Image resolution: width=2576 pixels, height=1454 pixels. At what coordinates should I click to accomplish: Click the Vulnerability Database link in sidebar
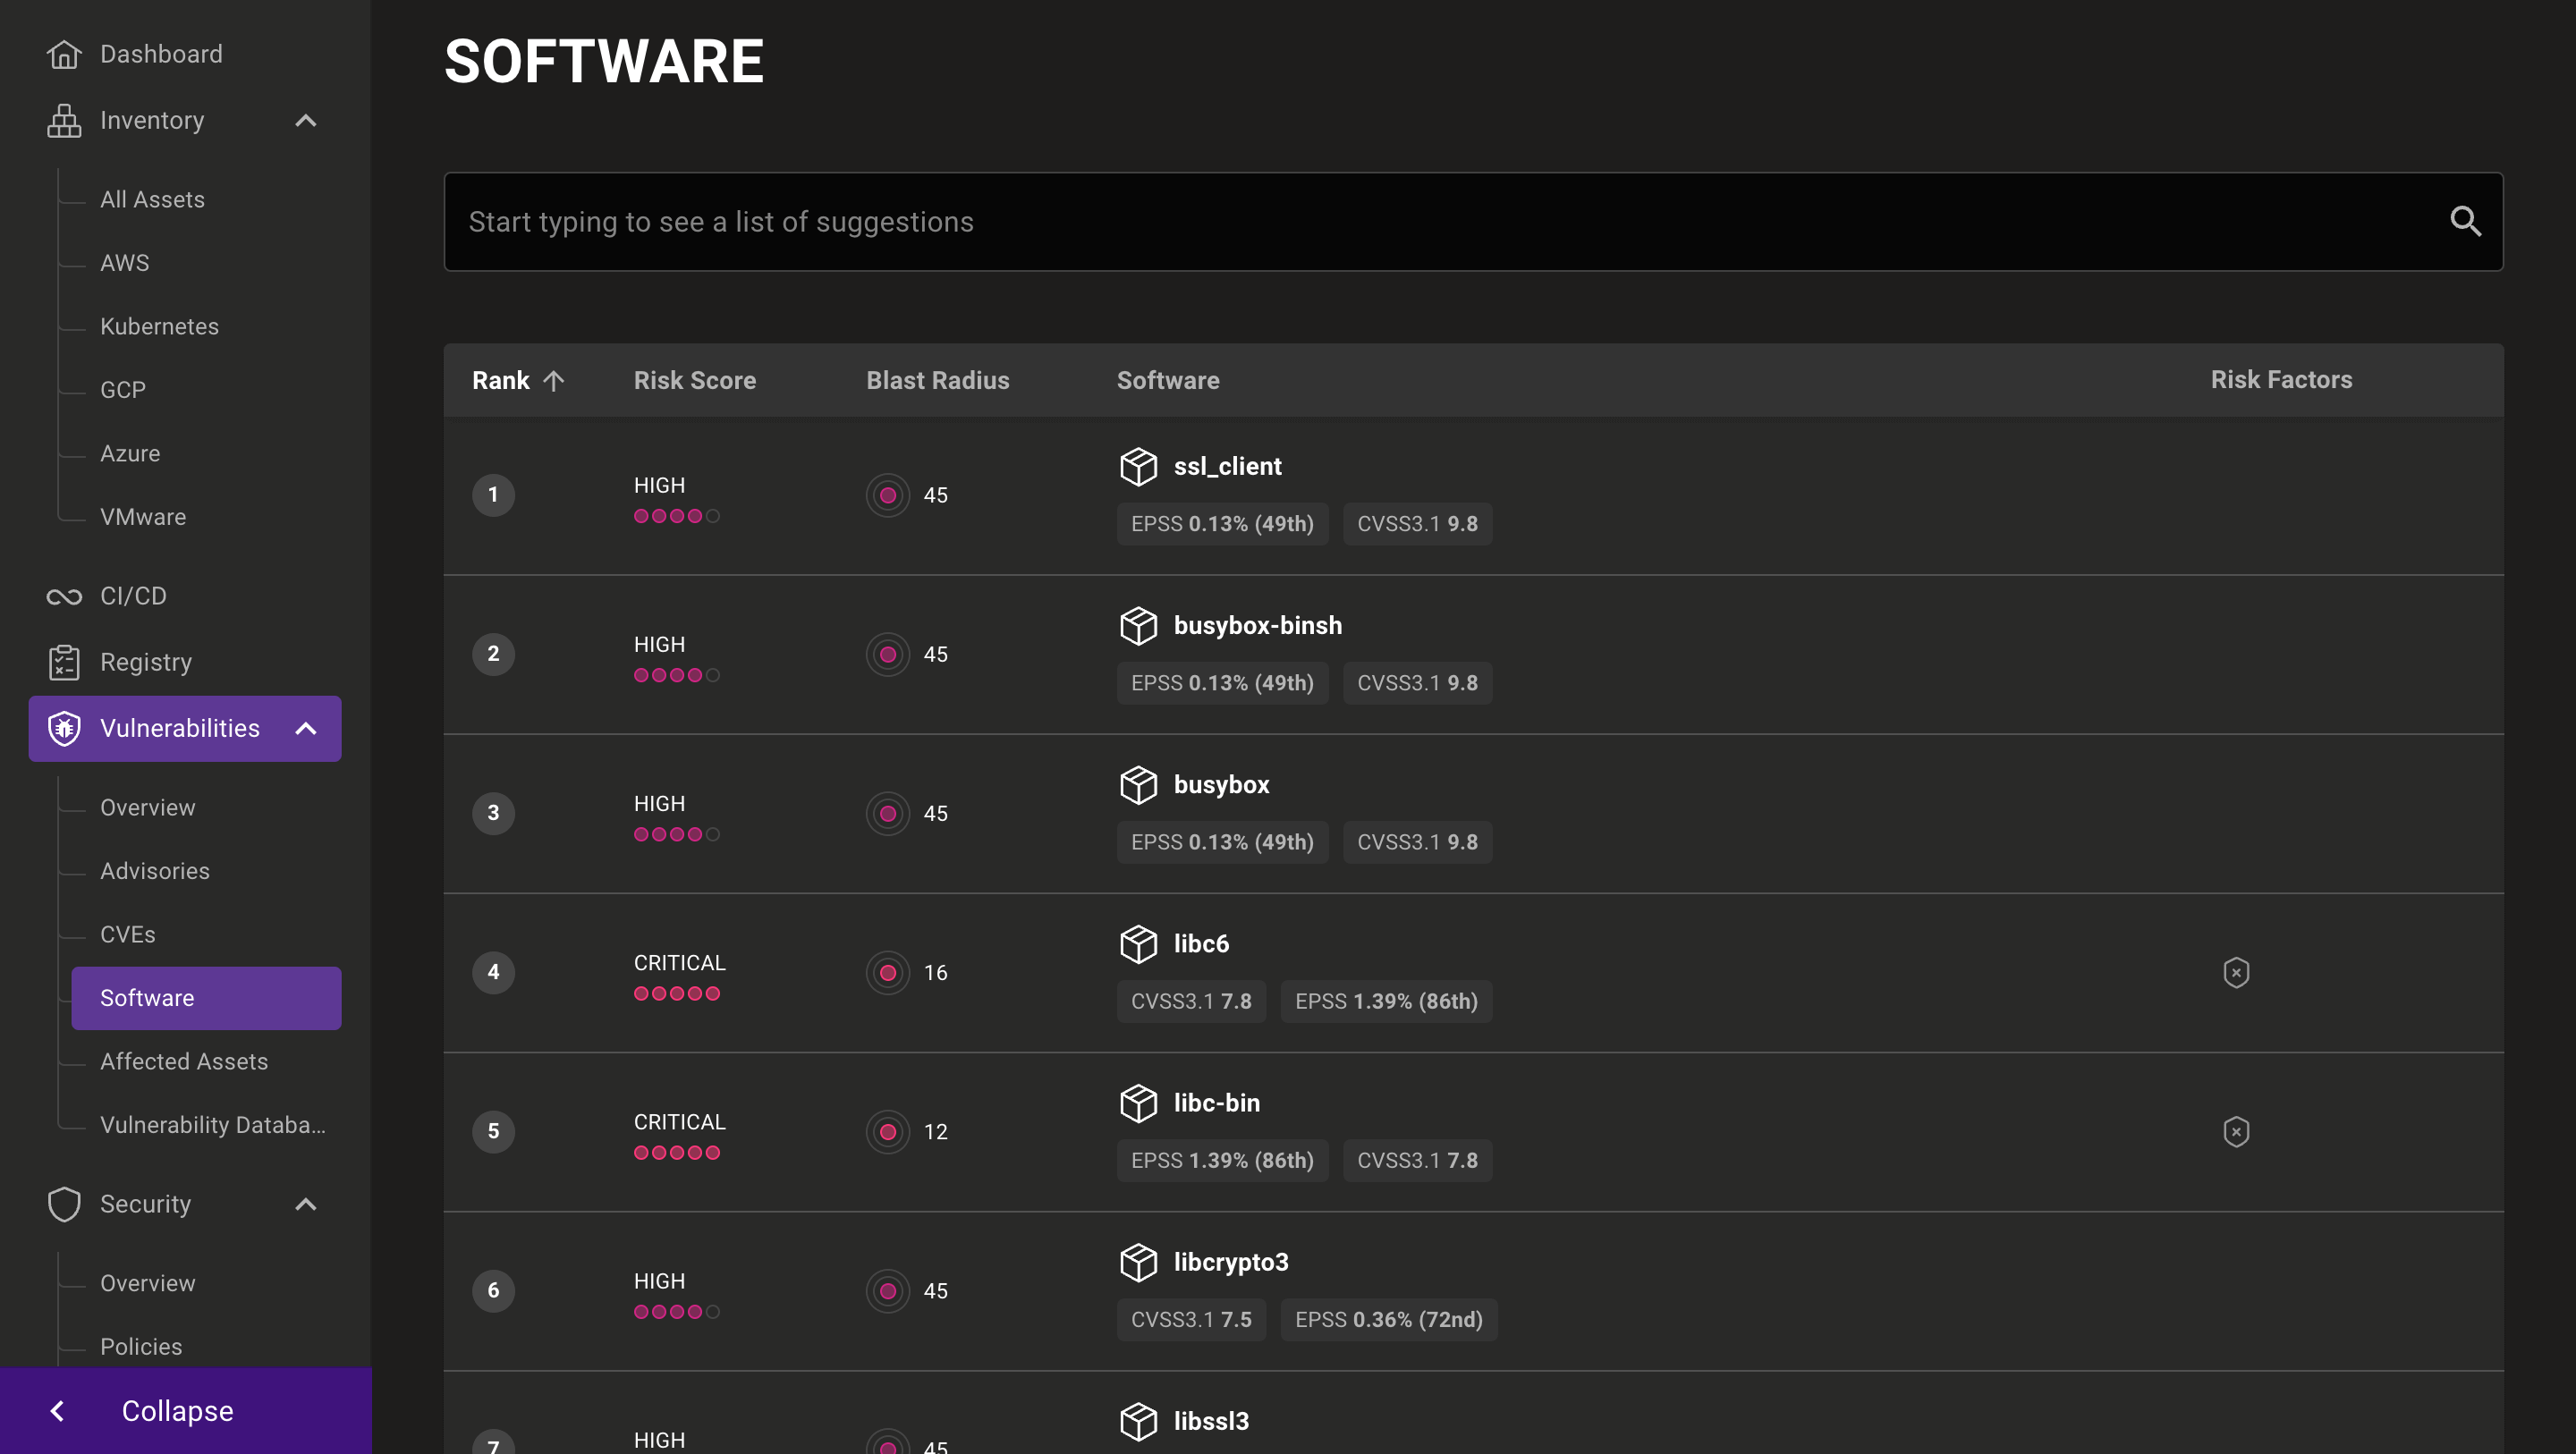coord(212,1125)
